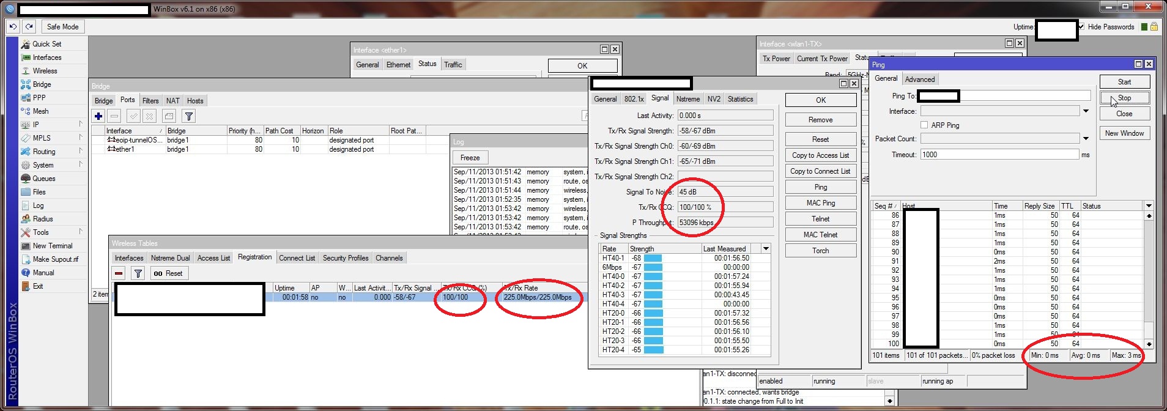Click the check enable icon in Bridge toolbar
Image resolution: width=1167 pixels, height=411 pixels.
(x=133, y=116)
